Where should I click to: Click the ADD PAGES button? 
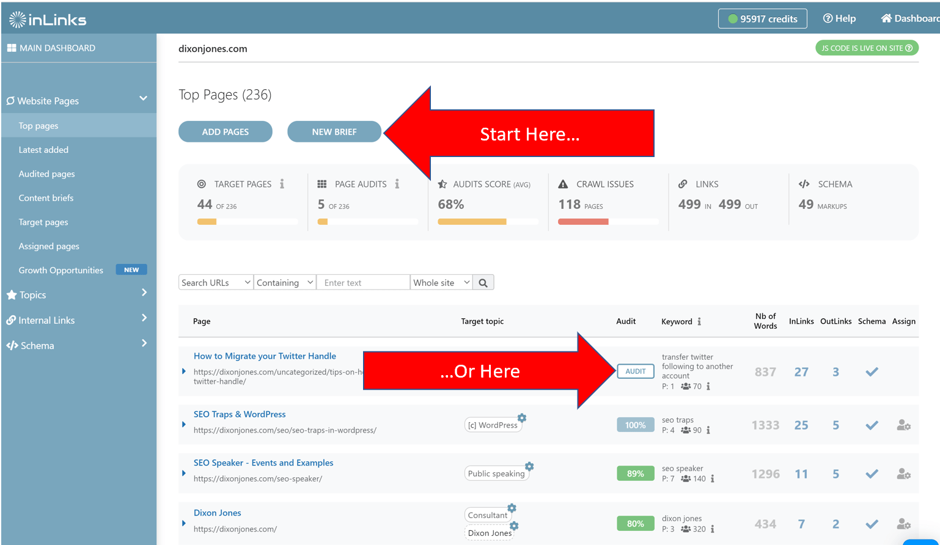(x=226, y=131)
